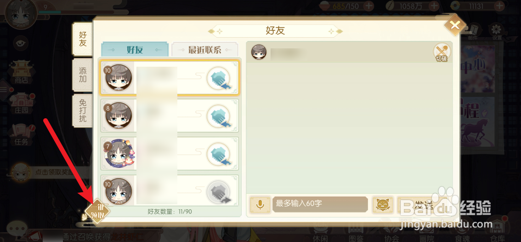Click the plus button next to 685/150 stamina
This screenshot has height=242, width=521.
point(369,6)
